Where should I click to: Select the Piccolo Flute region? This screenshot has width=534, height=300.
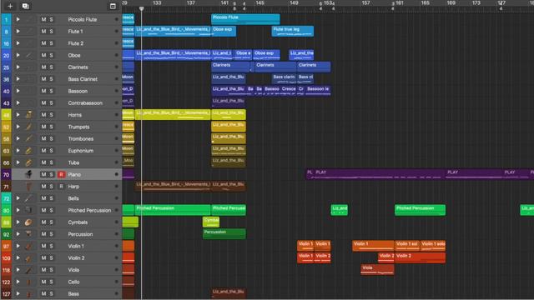tap(245, 19)
